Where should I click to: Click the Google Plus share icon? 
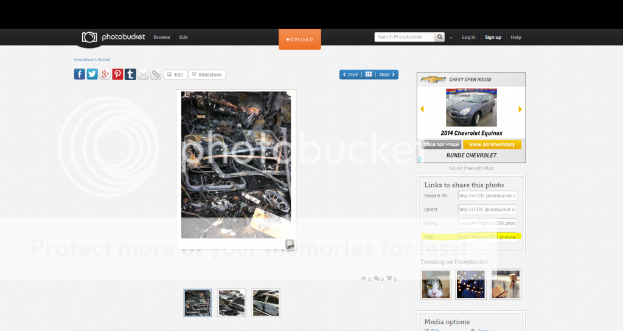(x=105, y=74)
